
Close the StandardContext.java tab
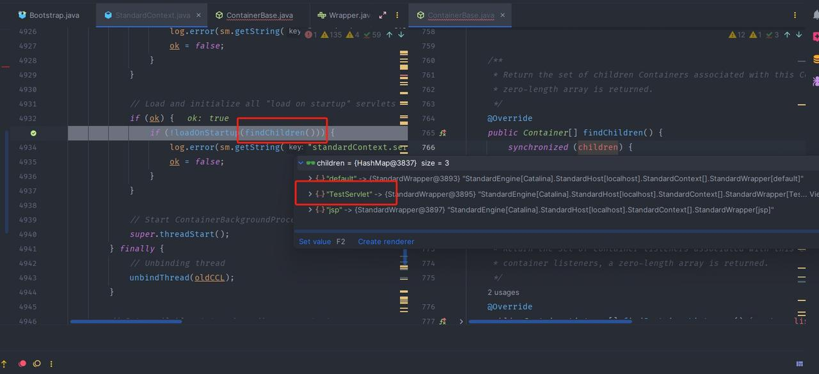(198, 15)
